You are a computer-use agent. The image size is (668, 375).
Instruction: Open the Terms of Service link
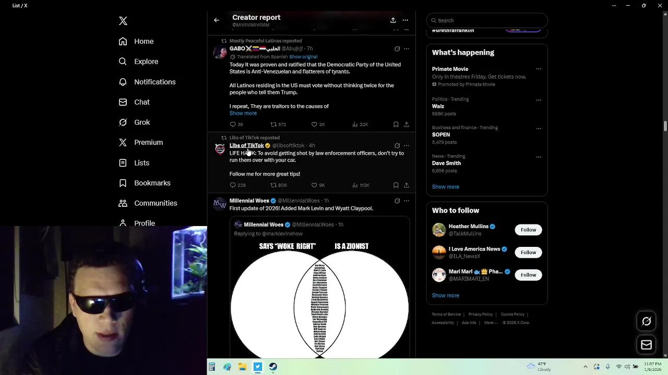click(x=446, y=315)
